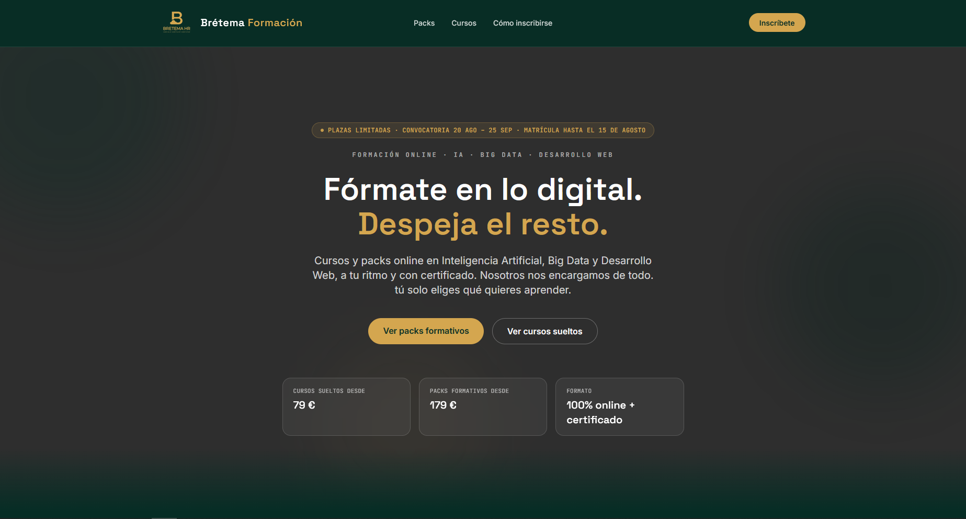The image size is (966, 519).
Task: Select the Cursos sueltos desde 79 € card
Action: pyautogui.click(x=346, y=407)
